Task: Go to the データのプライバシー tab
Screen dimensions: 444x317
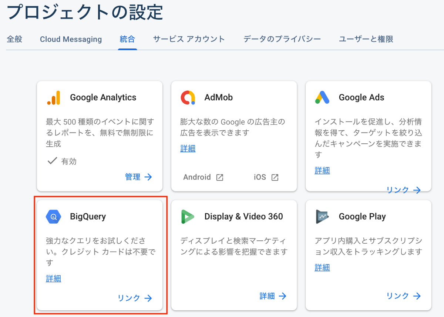Action: (x=282, y=39)
